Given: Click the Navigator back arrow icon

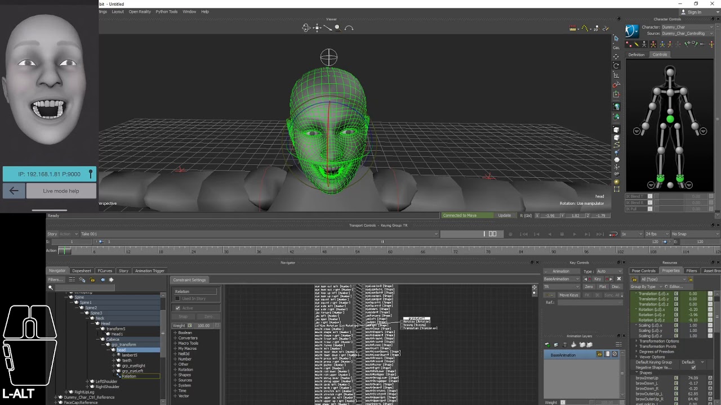Looking at the screenshot, I should tap(103, 280).
